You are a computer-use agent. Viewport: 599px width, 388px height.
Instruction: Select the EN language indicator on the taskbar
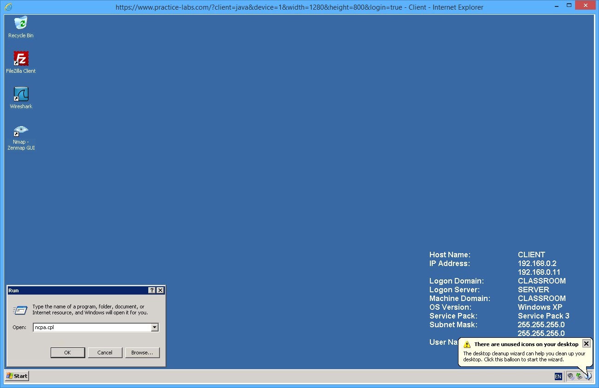pos(558,376)
